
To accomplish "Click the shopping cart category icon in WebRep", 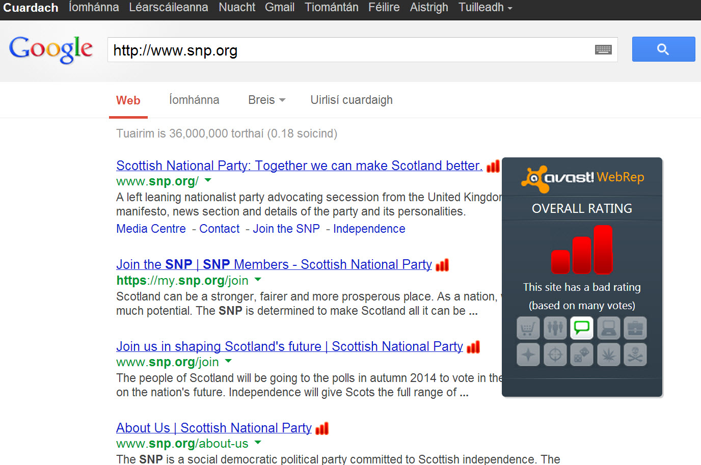I will [528, 328].
